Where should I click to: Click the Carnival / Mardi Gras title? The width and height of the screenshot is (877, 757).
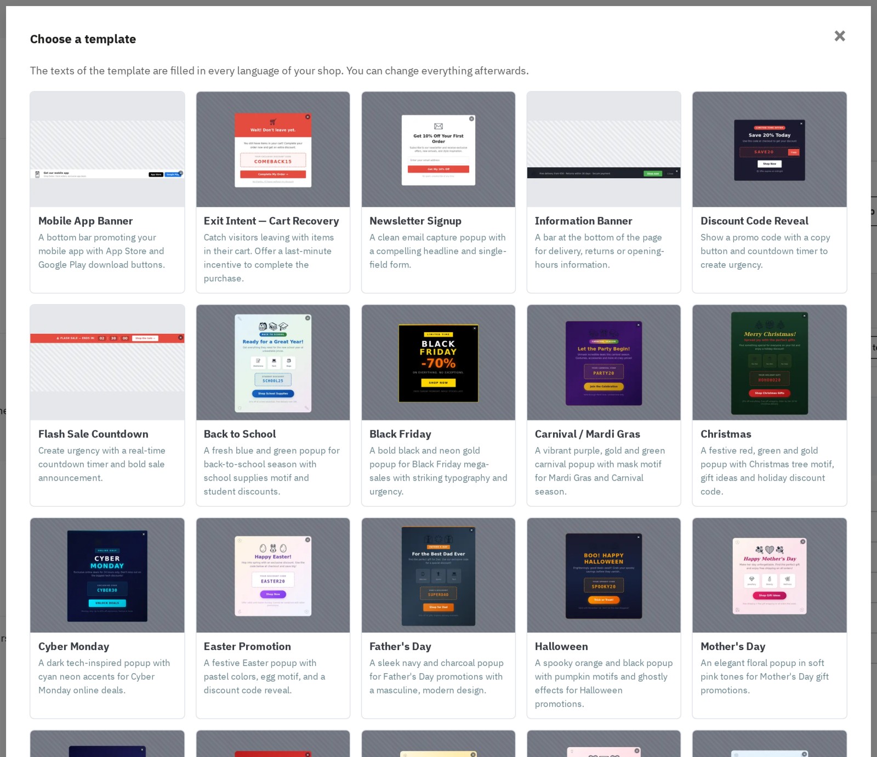tap(588, 434)
